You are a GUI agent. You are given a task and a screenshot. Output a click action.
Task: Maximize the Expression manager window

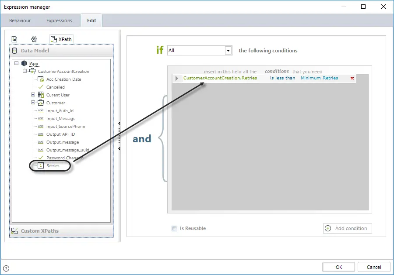click(363, 7)
